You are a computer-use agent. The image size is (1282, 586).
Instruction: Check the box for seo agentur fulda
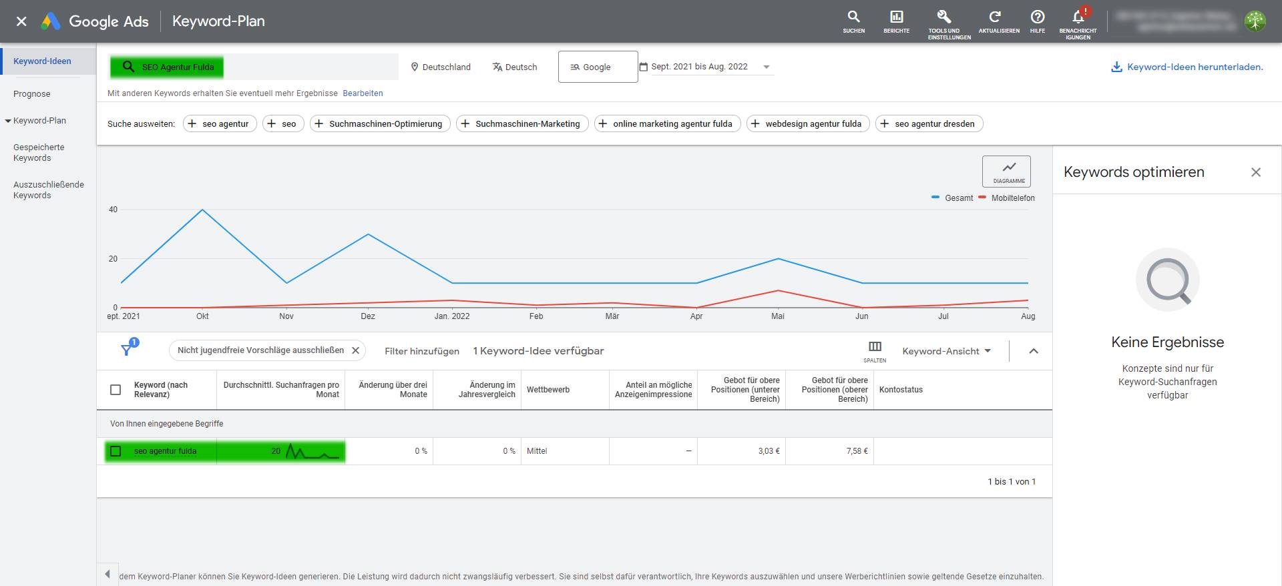coord(116,451)
